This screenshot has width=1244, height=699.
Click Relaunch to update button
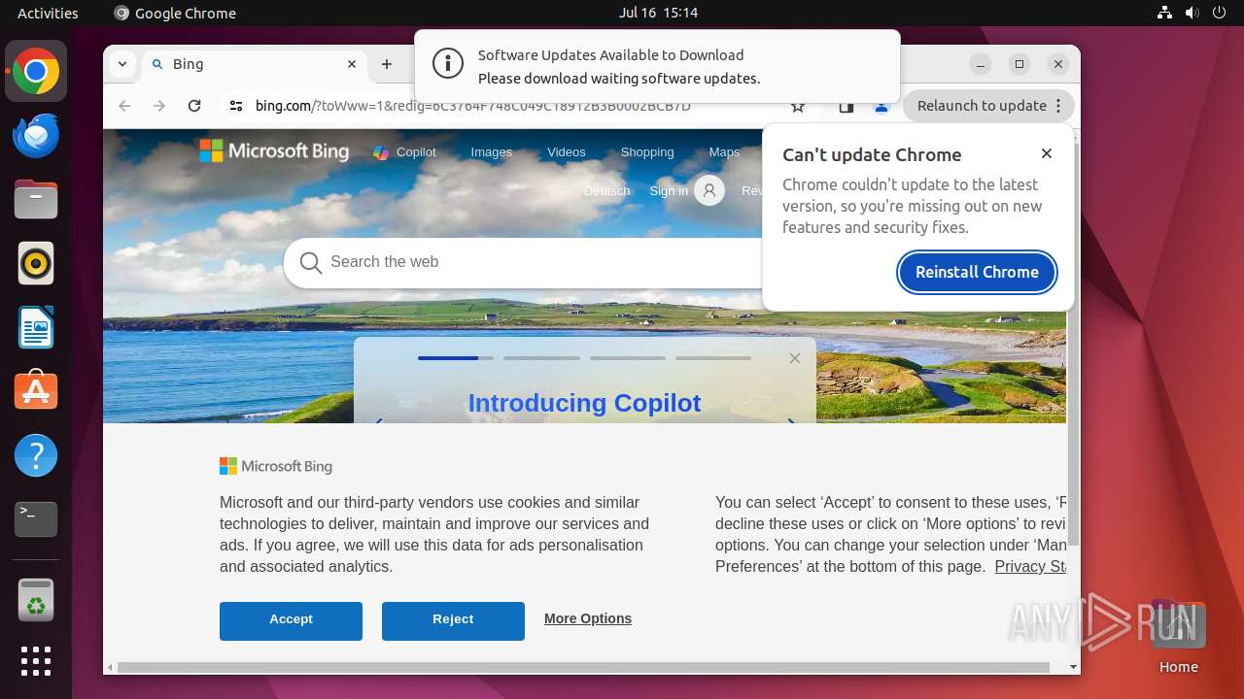pyautogui.click(x=989, y=106)
